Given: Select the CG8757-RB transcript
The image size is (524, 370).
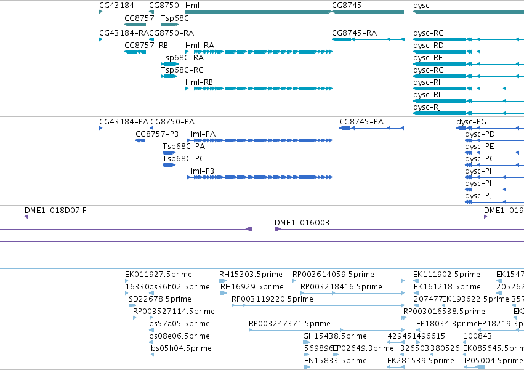Looking at the screenshot, I should click(x=135, y=52).
